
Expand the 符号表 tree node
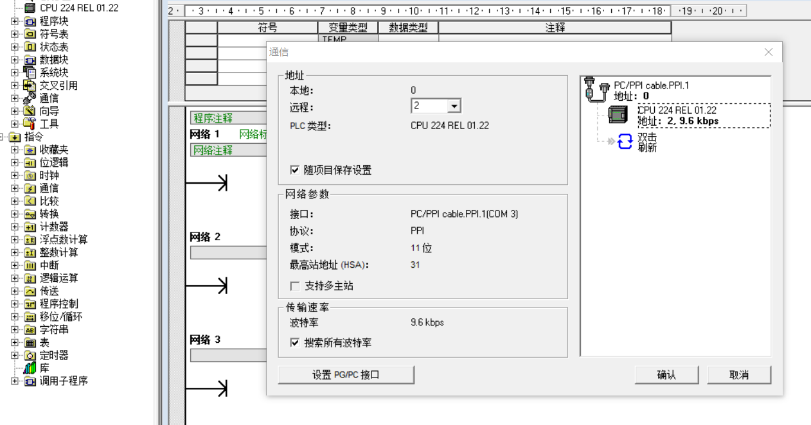click(x=15, y=34)
